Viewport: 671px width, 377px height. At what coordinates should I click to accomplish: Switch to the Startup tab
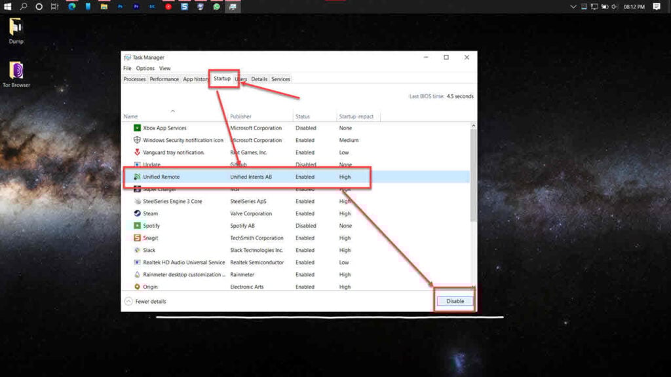(x=222, y=79)
